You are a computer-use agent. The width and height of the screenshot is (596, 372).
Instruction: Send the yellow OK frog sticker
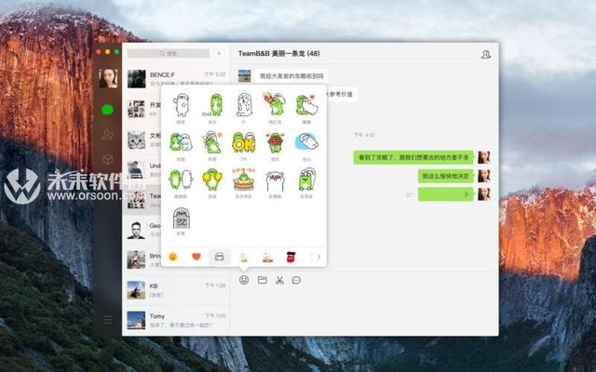(x=244, y=142)
